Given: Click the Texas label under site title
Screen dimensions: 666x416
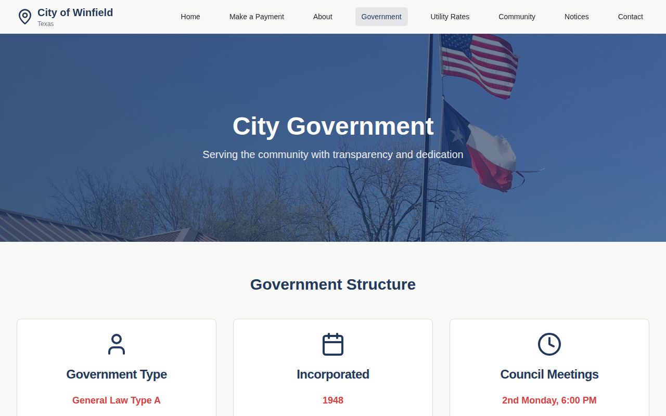Looking at the screenshot, I should point(45,24).
